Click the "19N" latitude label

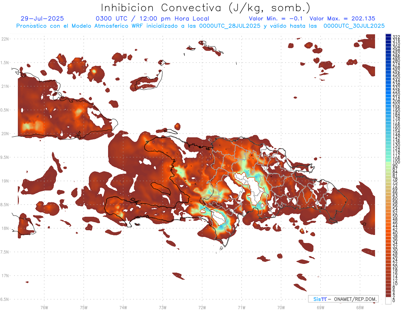click(5, 181)
